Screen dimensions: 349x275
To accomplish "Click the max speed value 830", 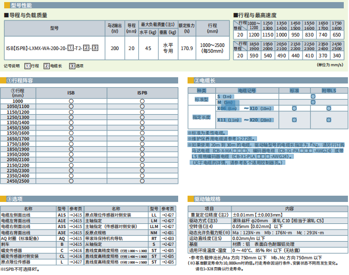I will (309, 34).
